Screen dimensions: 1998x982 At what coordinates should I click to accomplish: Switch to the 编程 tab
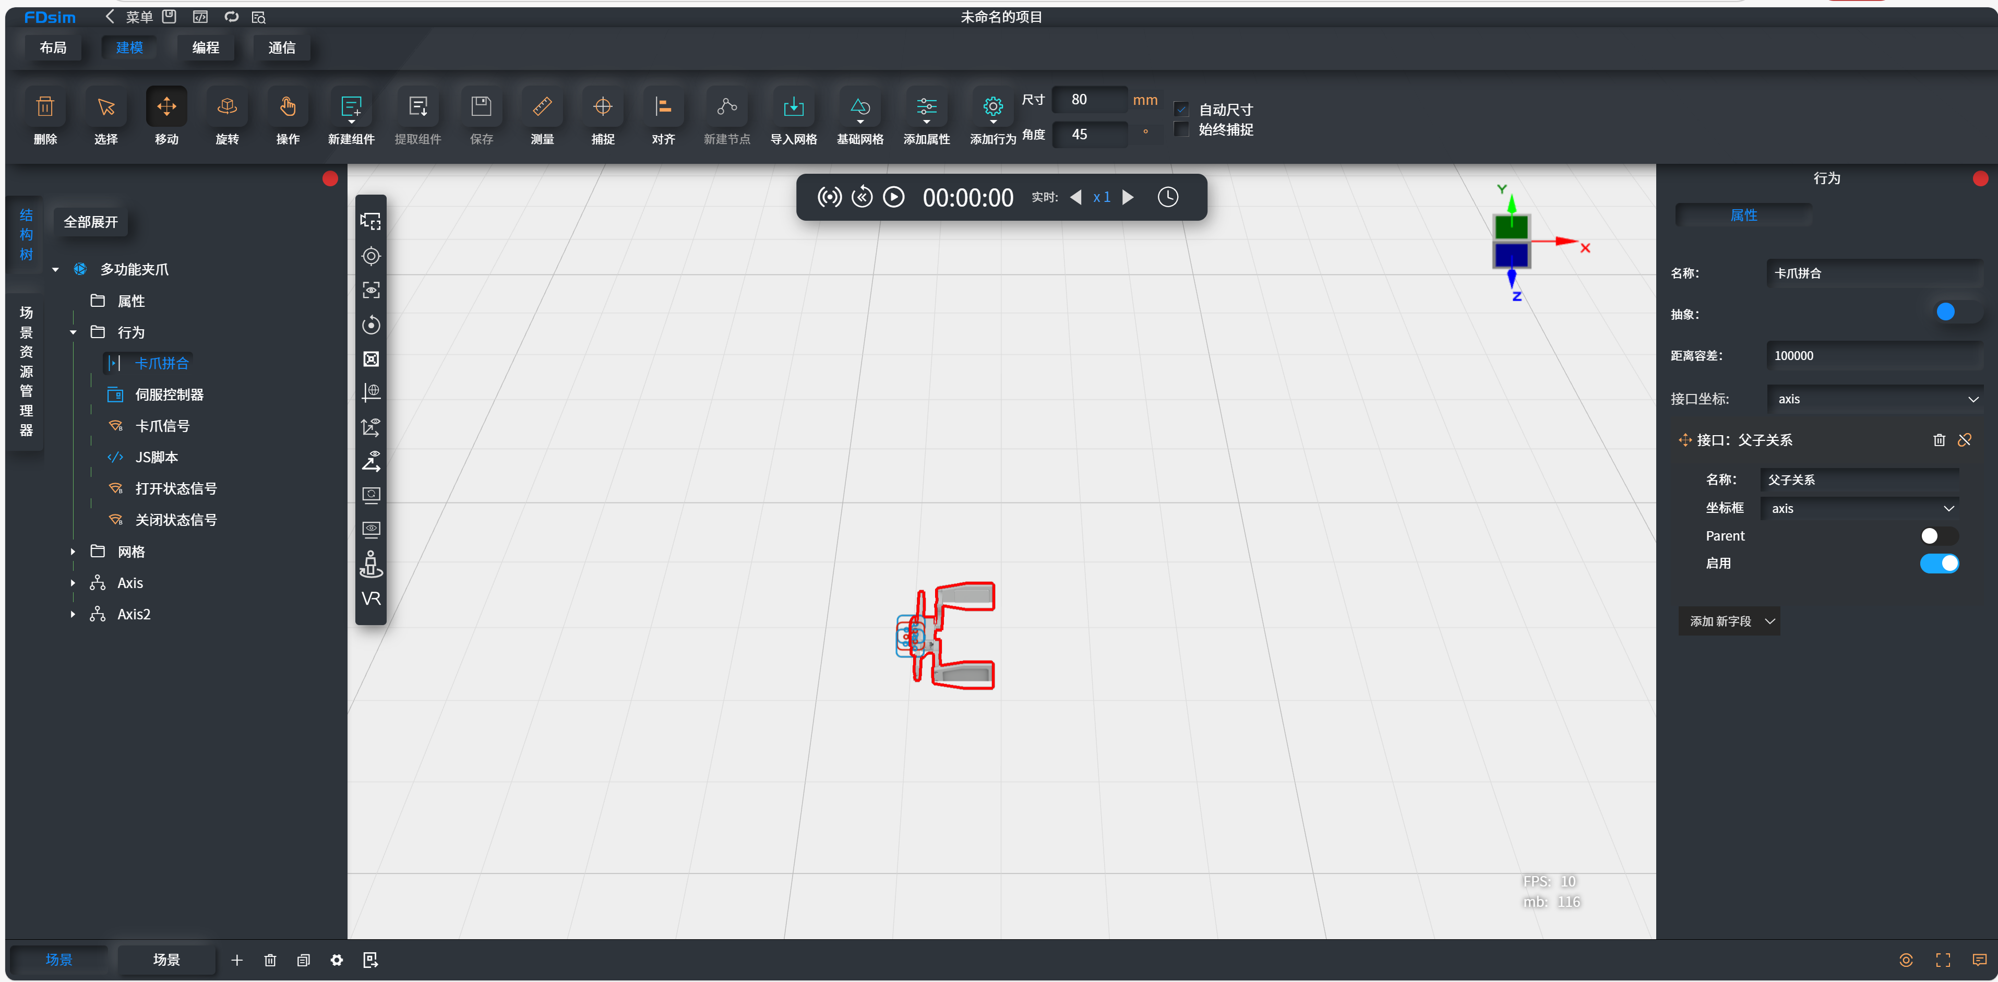tap(206, 47)
